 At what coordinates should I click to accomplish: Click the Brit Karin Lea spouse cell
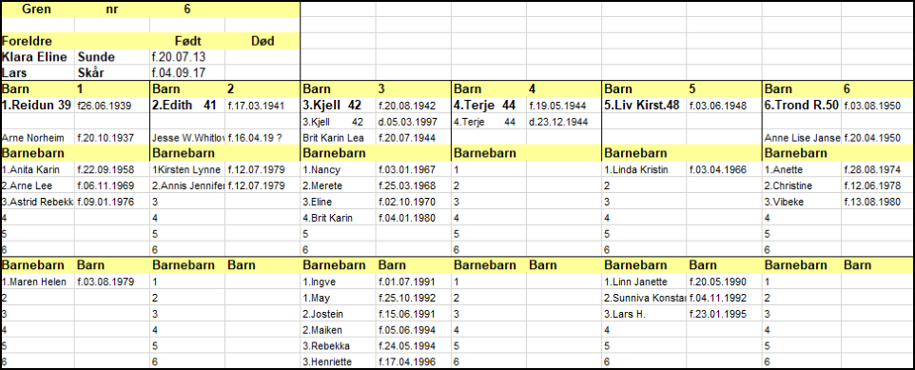click(x=338, y=138)
